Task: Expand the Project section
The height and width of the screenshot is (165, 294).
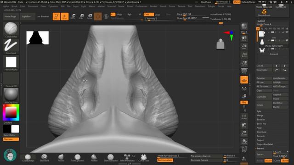Action: tap(260, 140)
